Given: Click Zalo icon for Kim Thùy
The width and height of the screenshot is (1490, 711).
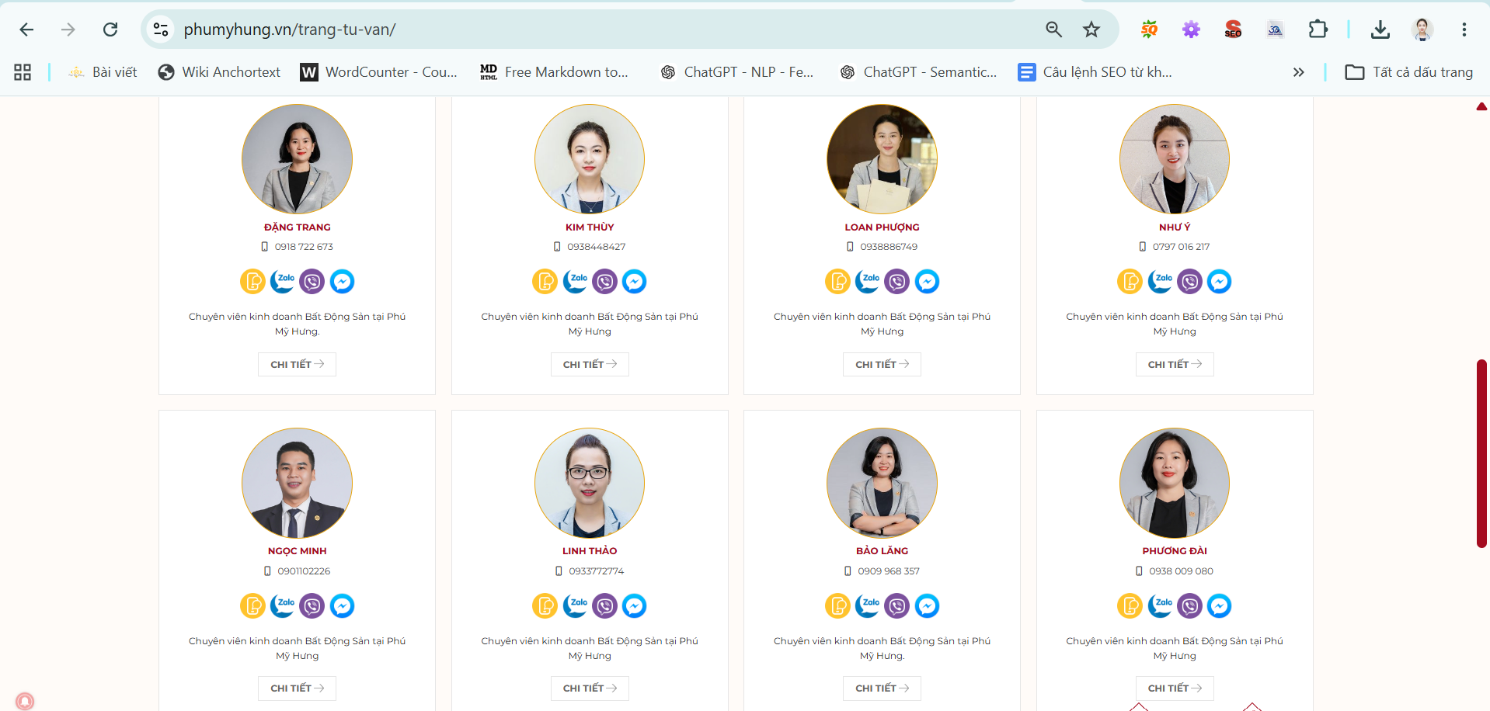Looking at the screenshot, I should click(576, 281).
